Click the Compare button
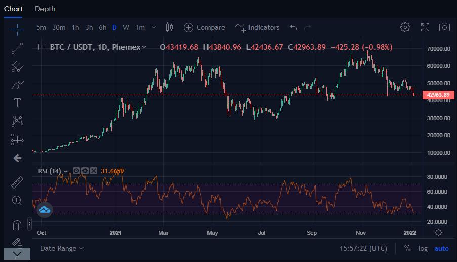457x262 pixels. click(x=204, y=27)
